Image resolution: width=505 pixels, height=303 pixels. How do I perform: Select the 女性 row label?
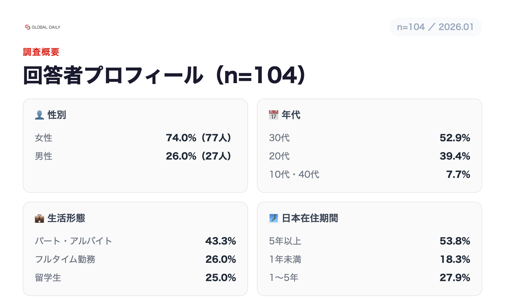click(x=44, y=138)
